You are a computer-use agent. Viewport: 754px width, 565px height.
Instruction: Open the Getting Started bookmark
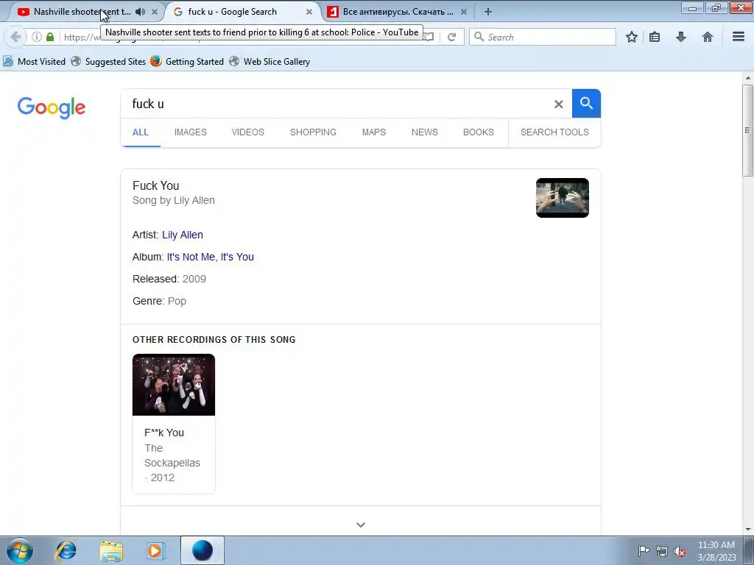[187, 62]
